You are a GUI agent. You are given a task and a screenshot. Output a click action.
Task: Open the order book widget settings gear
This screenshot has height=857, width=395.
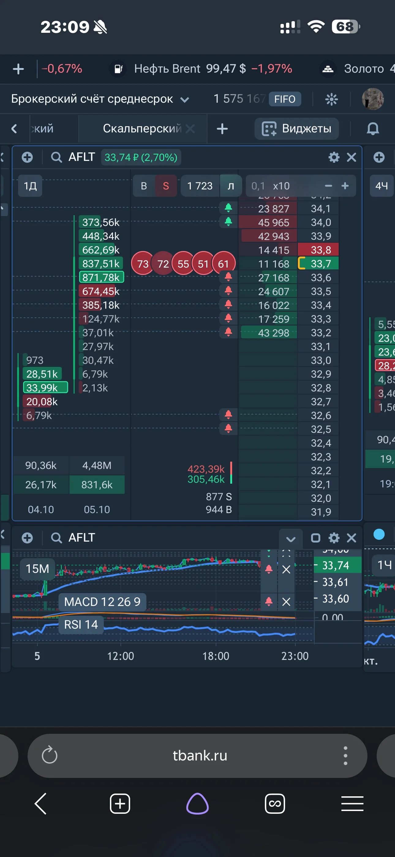334,157
